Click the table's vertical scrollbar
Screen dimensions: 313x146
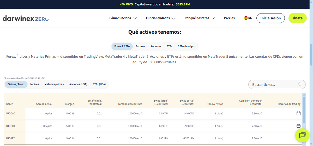coord(304,110)
